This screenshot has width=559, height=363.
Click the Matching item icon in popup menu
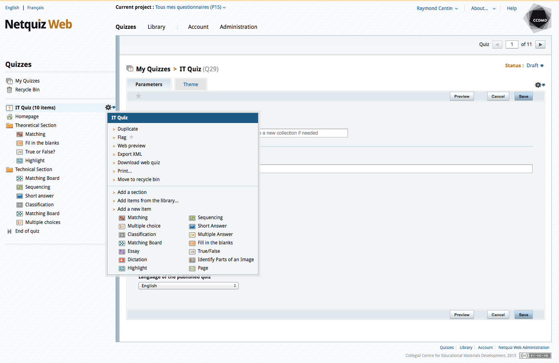point(122,218)
